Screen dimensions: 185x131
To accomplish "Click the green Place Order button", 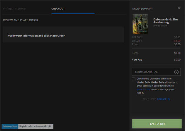I will point(157,124).
